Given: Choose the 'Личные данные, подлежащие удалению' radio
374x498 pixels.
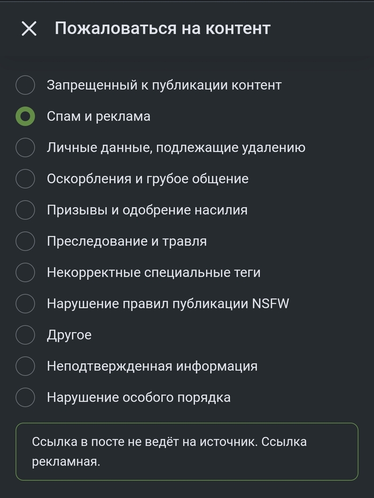Looking at the screenshot, I should (25, 148).
